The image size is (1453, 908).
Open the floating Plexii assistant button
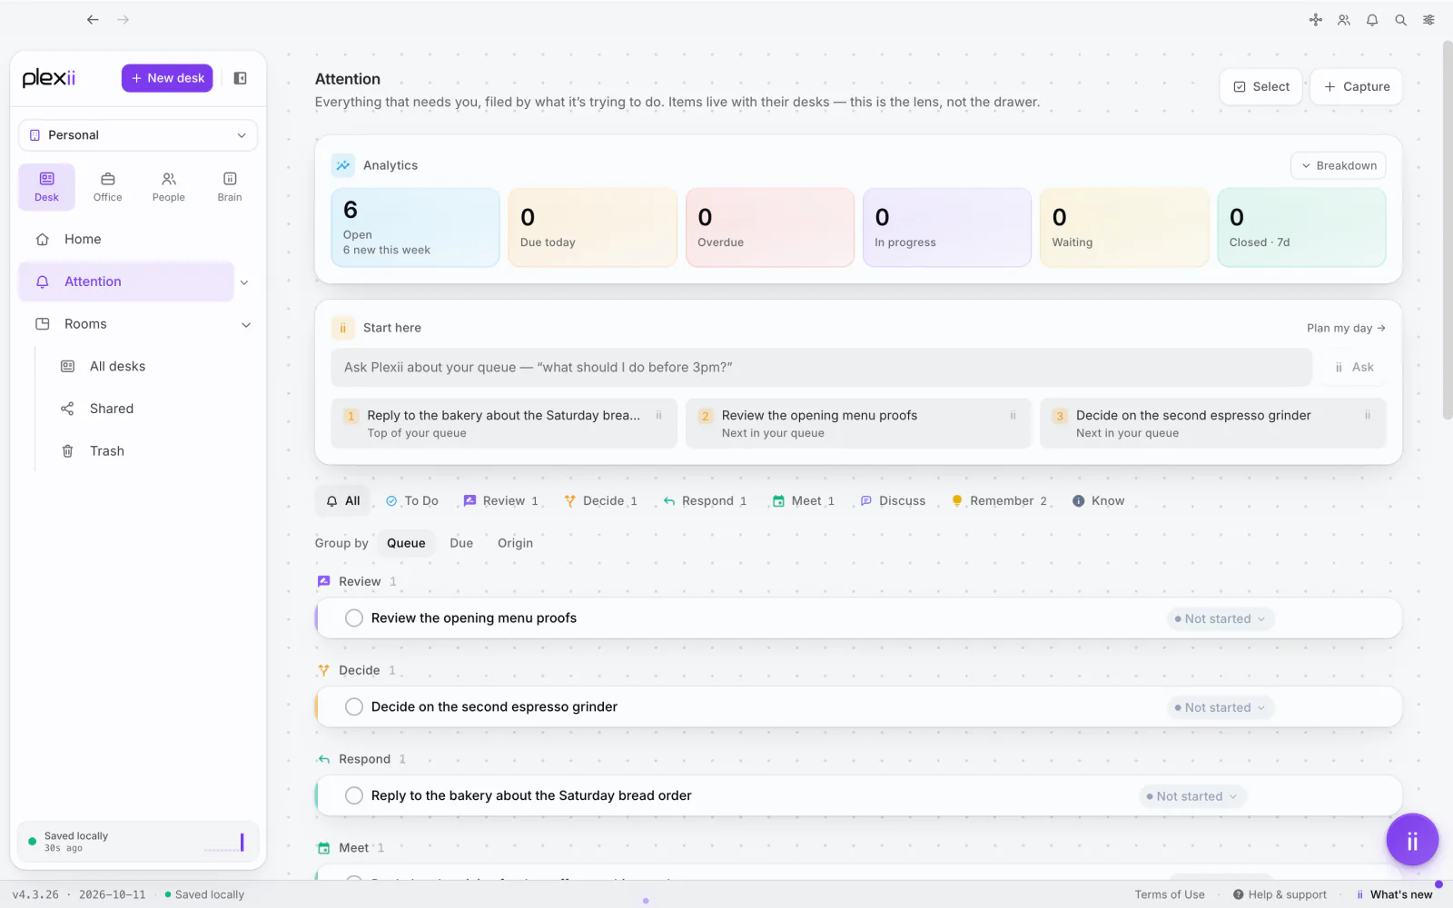pos(1412,841)
